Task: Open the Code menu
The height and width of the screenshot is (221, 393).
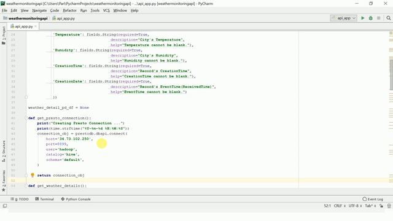Action: click(55, 10)
